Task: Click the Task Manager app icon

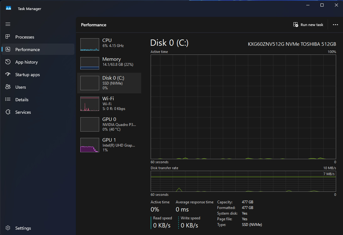Action: [x=8, y=8]
